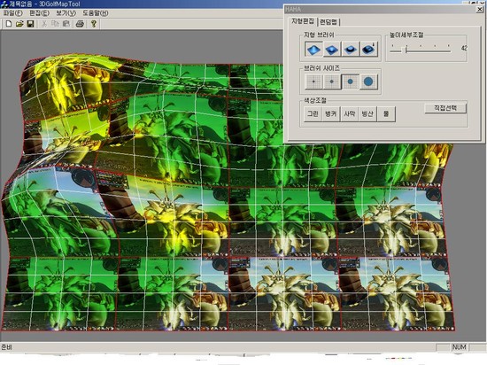Apply the 그린 color button
Screen dimensions: 487x365
(x=313, y=113)
